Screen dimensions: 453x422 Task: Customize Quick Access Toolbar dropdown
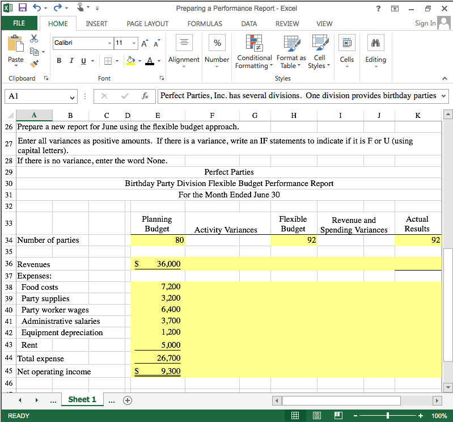[98, 9]
